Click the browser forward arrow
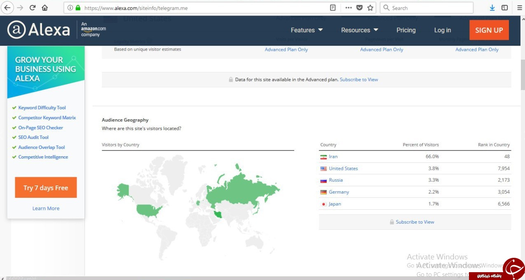 tap(20, 7)
